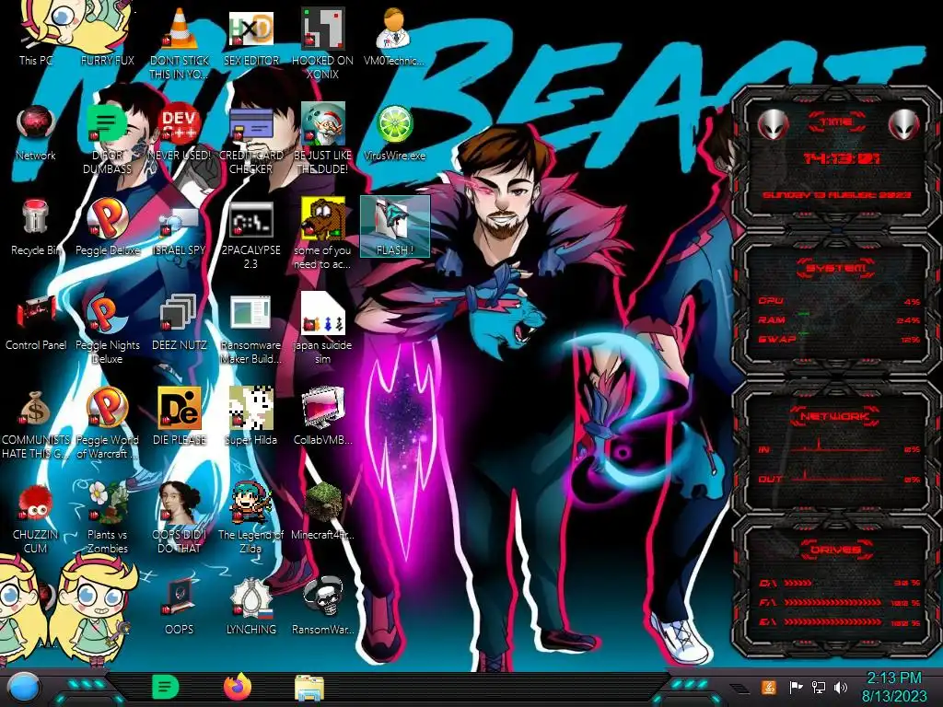This screenshot has height=707, width=943.
Task: Open the 2:13 PM taskbar clock
Action: (893, 687)
